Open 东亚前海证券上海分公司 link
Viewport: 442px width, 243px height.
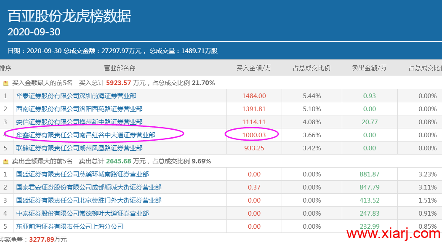(69, 227)
